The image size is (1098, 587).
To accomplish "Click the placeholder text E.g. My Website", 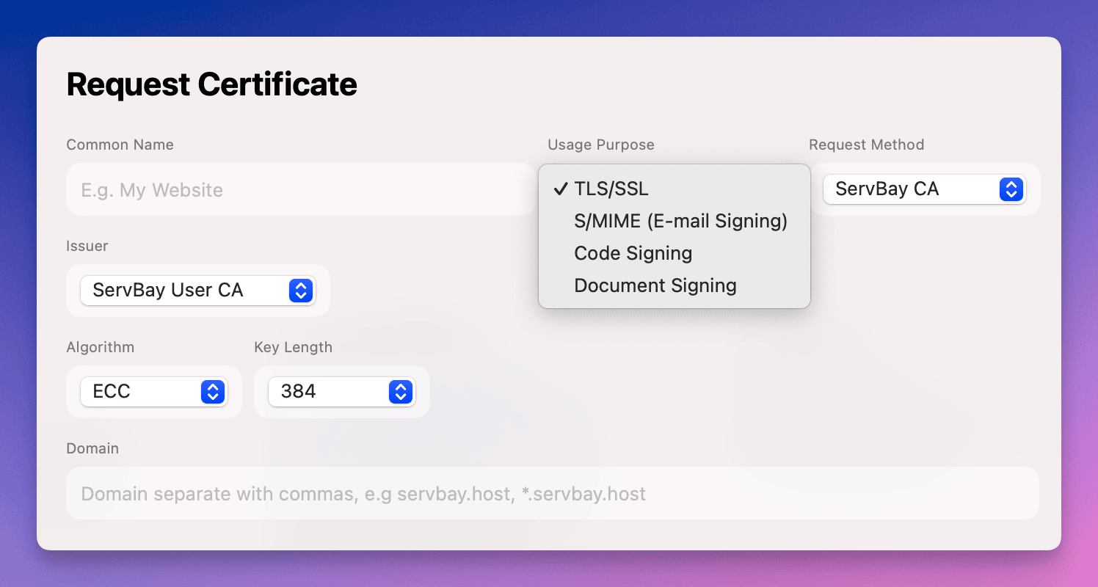I will [x=152, y=189].
